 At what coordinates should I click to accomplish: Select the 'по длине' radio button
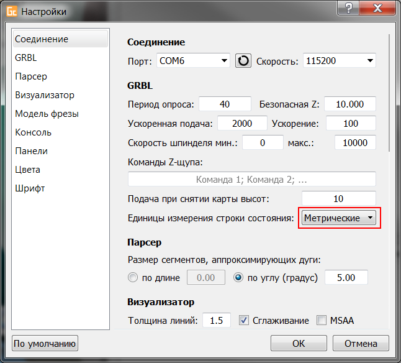[133, 277]
